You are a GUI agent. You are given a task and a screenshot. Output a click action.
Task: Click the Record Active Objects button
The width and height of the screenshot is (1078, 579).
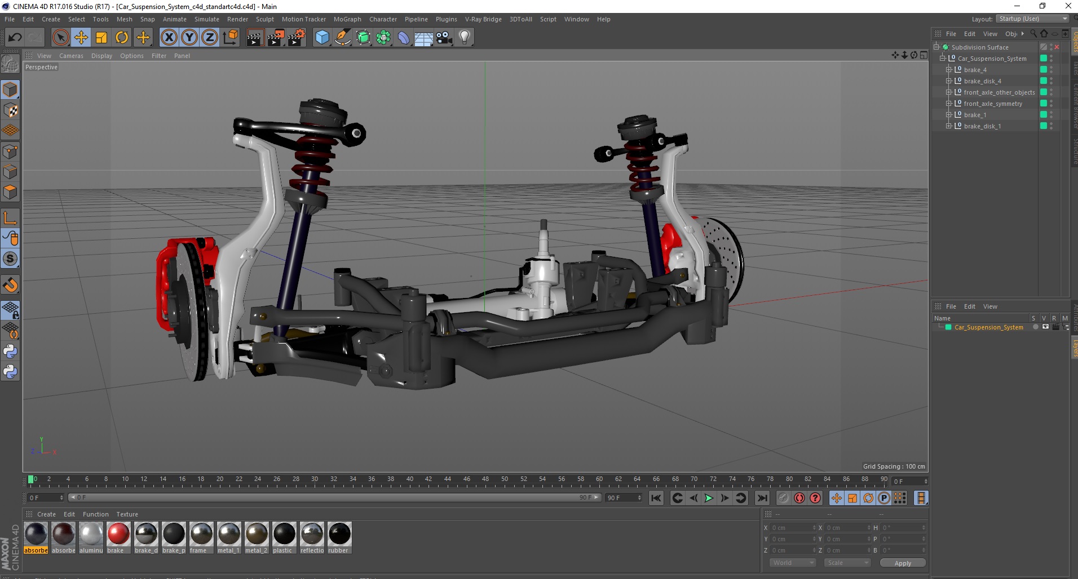tap(783, 498)
